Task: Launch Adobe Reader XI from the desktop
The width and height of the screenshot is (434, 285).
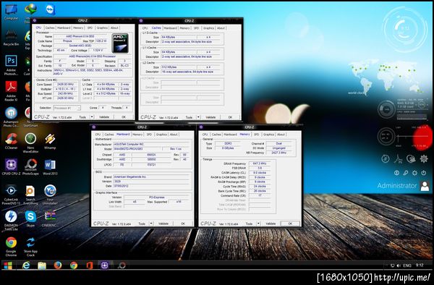Action: pyautogui.click(x=11, y=90)
